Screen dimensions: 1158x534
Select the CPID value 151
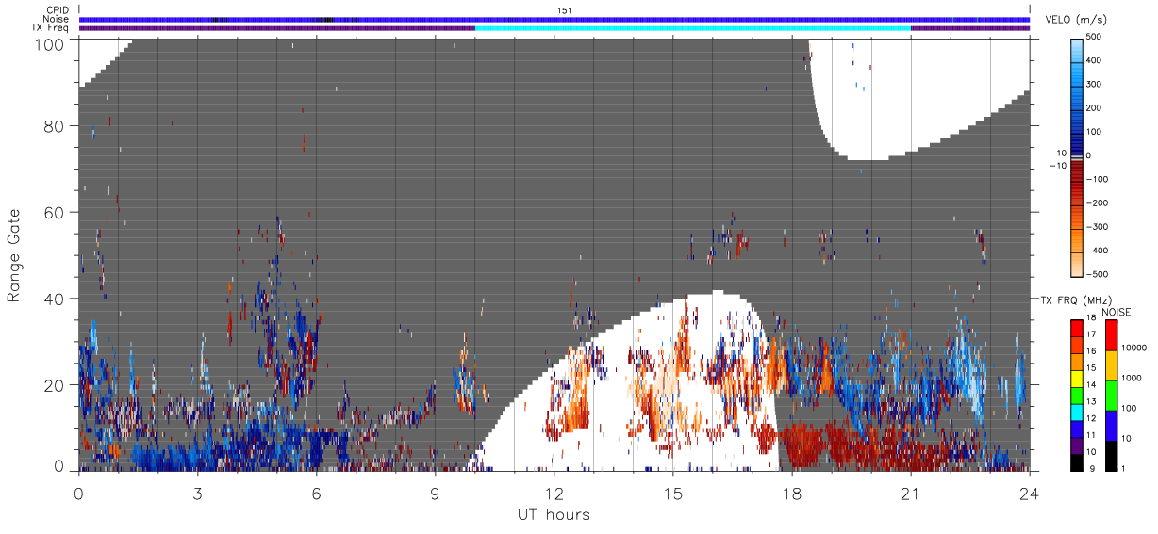(x=565, y=10)
